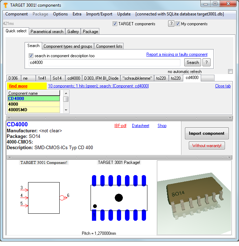Image resolution: width=239 pixels, height=246 pixels.
Task: Click the SO14 3D package preview
Action: [x=194, y=197]
